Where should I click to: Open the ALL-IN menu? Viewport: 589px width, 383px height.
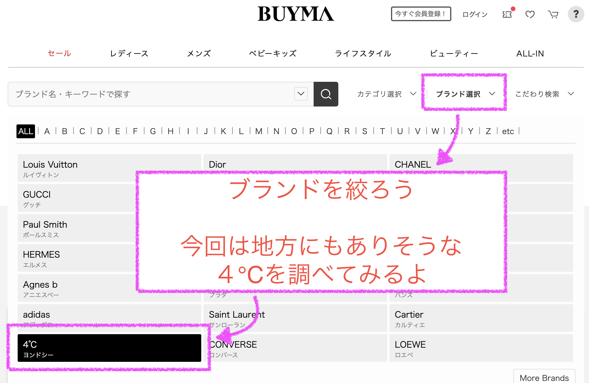tap(530, 53)
